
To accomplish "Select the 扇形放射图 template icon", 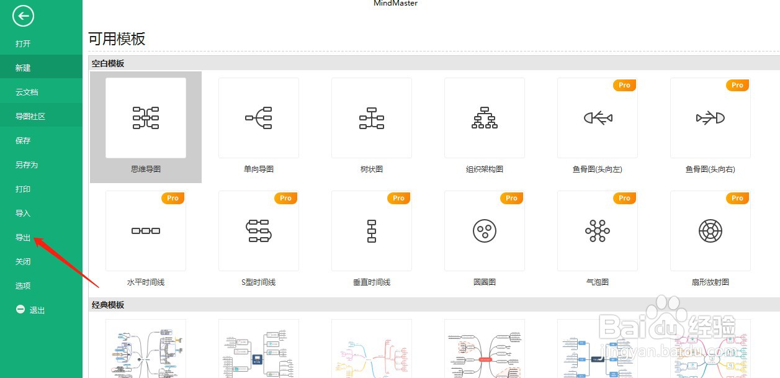I will tap(711, 231).
